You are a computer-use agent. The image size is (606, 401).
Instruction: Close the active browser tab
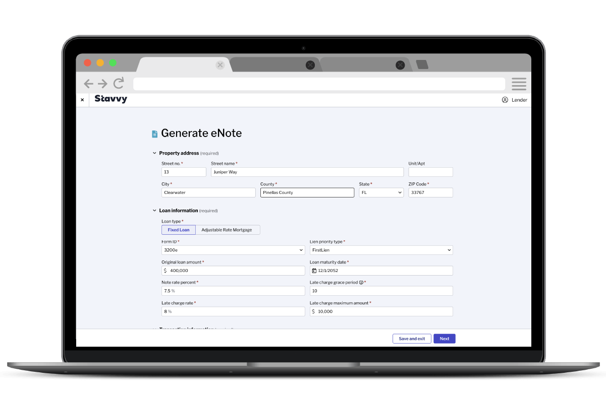[219, 65]
